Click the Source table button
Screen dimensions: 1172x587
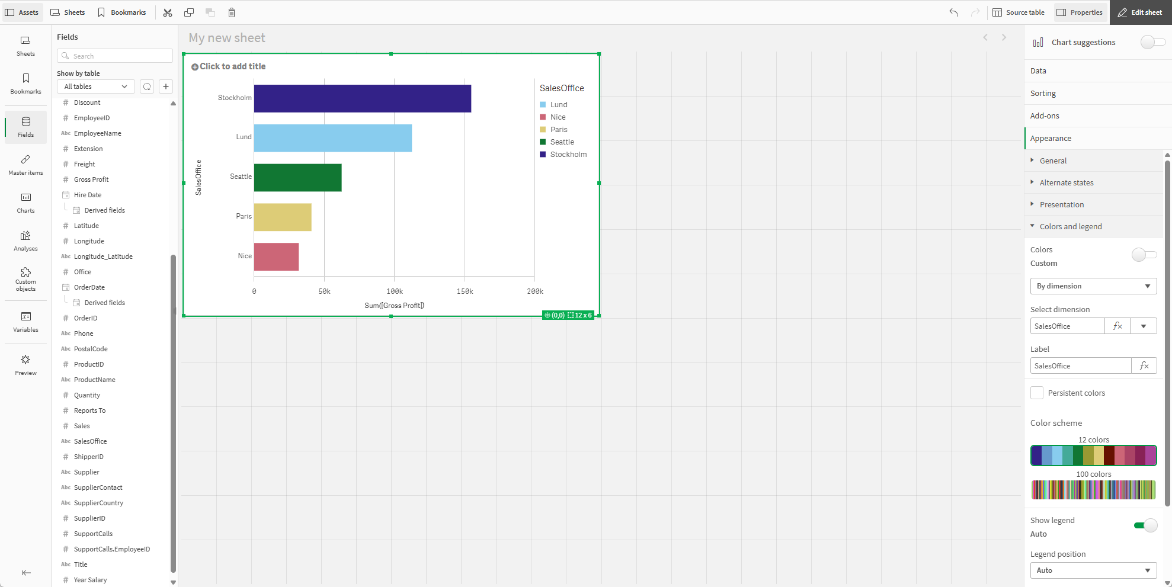coord(1019,12)
